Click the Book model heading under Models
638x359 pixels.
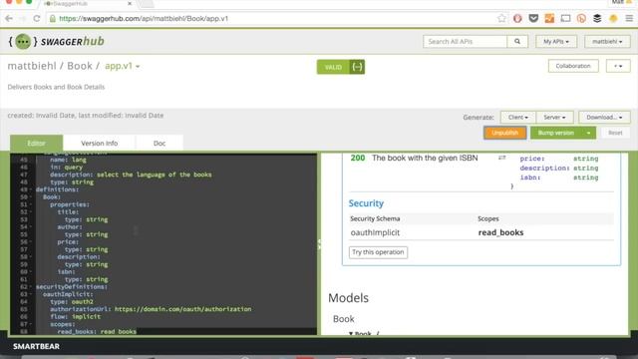pos(343,319)
